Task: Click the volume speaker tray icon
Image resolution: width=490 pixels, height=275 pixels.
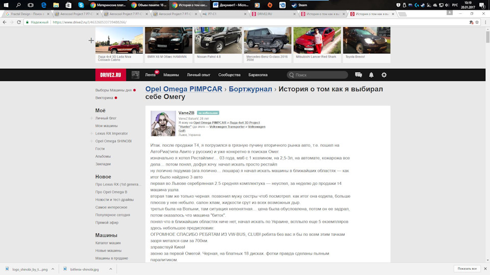Action: pos(447,5)
